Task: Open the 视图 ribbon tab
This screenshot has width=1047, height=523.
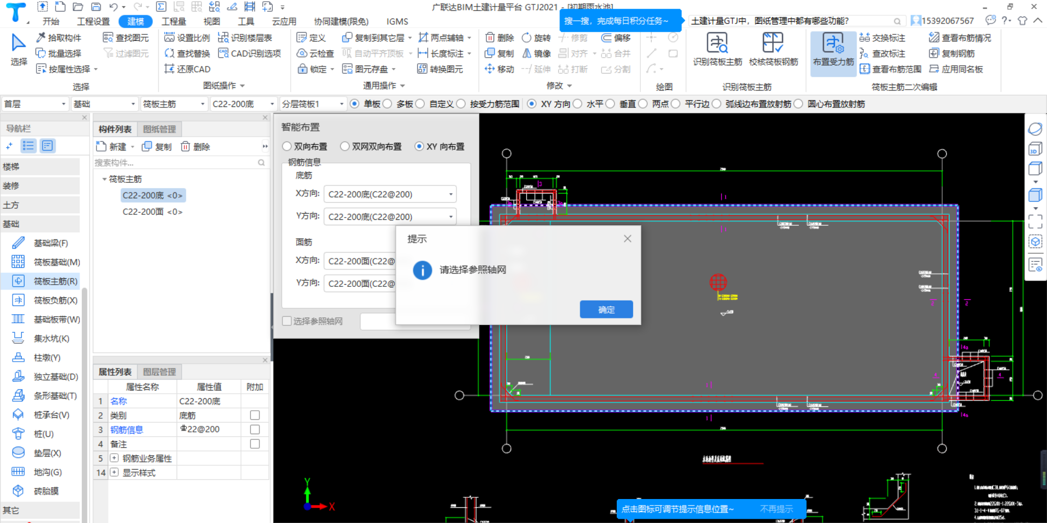Action: (212, 21)
